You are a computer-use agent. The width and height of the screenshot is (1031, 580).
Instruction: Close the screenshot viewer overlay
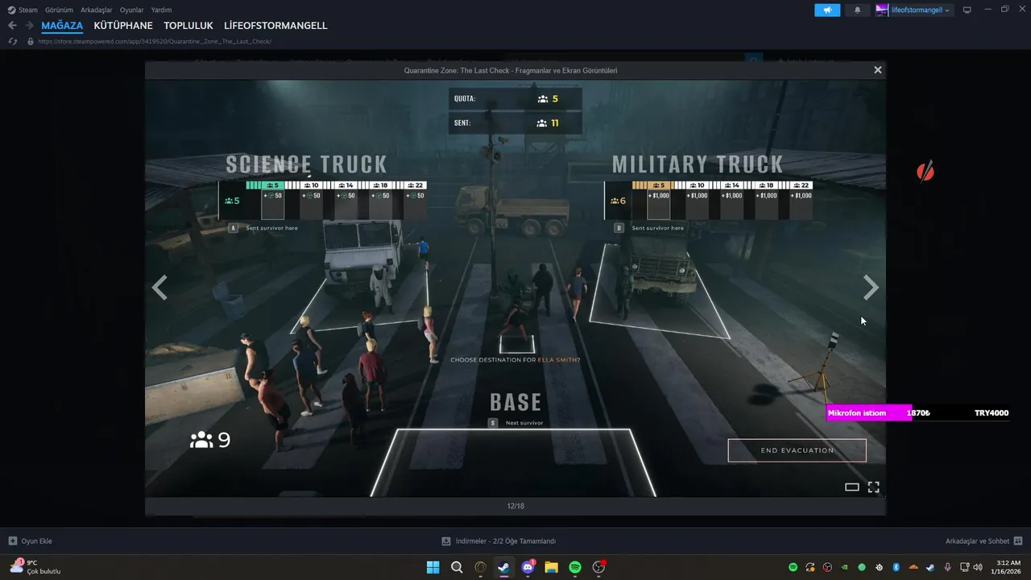tap(878, 70)
